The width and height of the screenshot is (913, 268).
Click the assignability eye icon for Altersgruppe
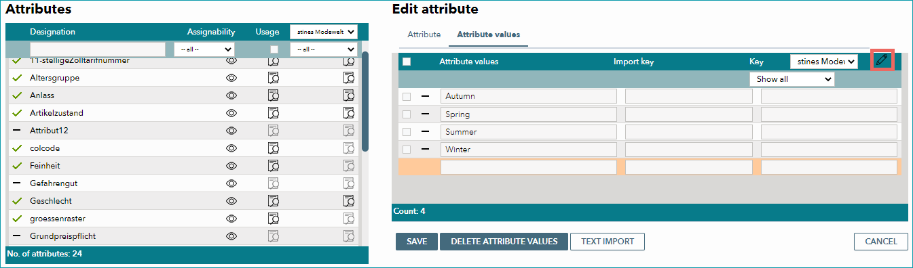click(231, 78)
